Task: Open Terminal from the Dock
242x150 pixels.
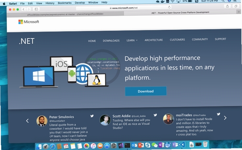Action: coord(127,145)
